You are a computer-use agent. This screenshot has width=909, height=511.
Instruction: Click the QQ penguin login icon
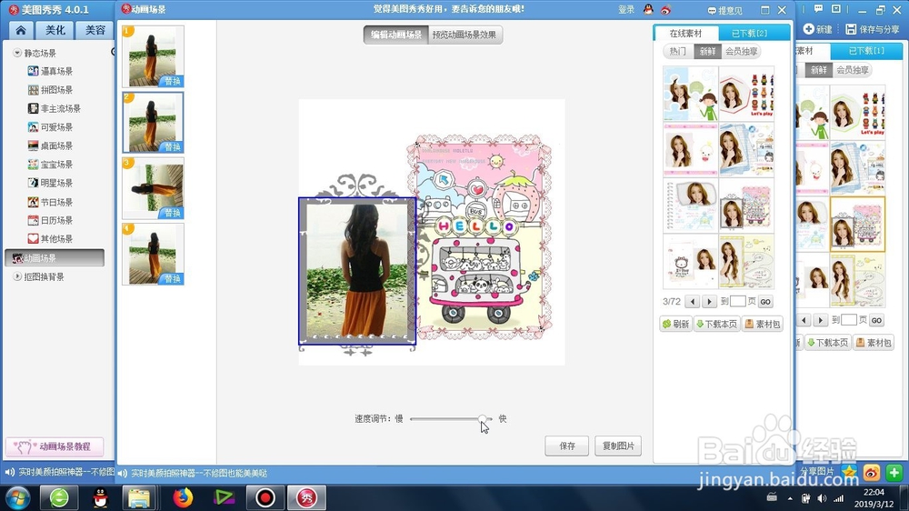point(648,9)
